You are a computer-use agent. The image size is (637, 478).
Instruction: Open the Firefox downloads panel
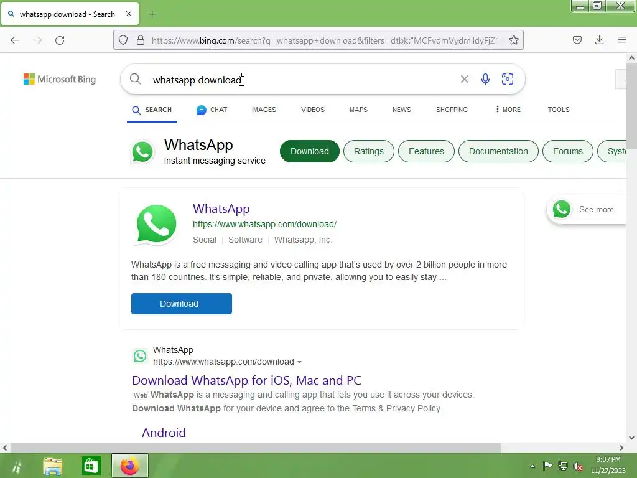(x=599, y=40)
